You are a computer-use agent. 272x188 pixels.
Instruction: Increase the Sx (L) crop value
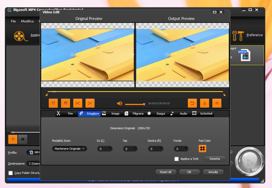[110, 148]
